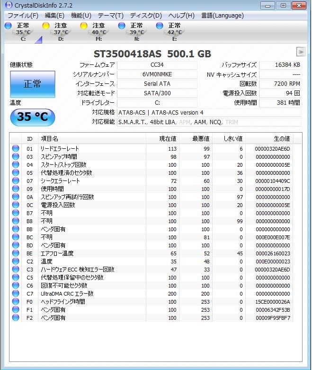Click the transfer mode field SATA/300

click(x=157, y=93)
